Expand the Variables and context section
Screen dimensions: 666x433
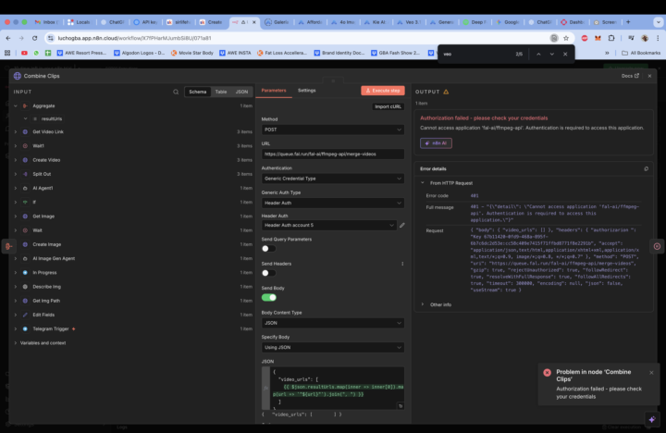click(16, 343)
